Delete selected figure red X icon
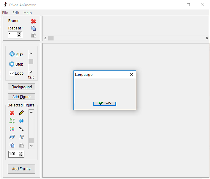The height and width of the screenshot is (179, 210). pyautogui.click(x=12, y=113)
